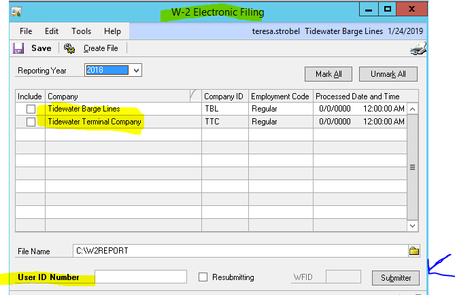Image resolution: width=455 pixels, height=295 pixels.
Task: Click scroll down arrow of company list
Action: tap(412, 226)
